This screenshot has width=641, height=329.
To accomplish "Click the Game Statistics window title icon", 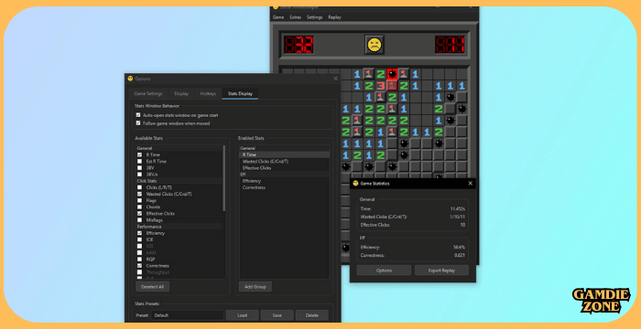I will (355, 184).
